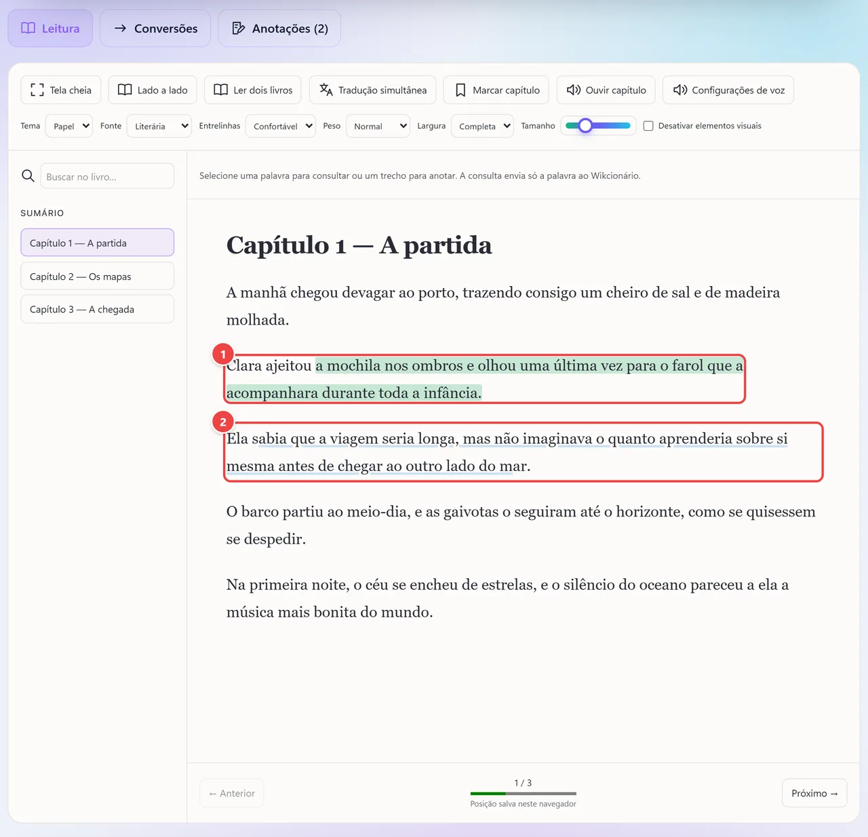Screen dimensions: 868x837
Task: Click the green highlighted passage about the mochila
Action: (x=485, y=379)
